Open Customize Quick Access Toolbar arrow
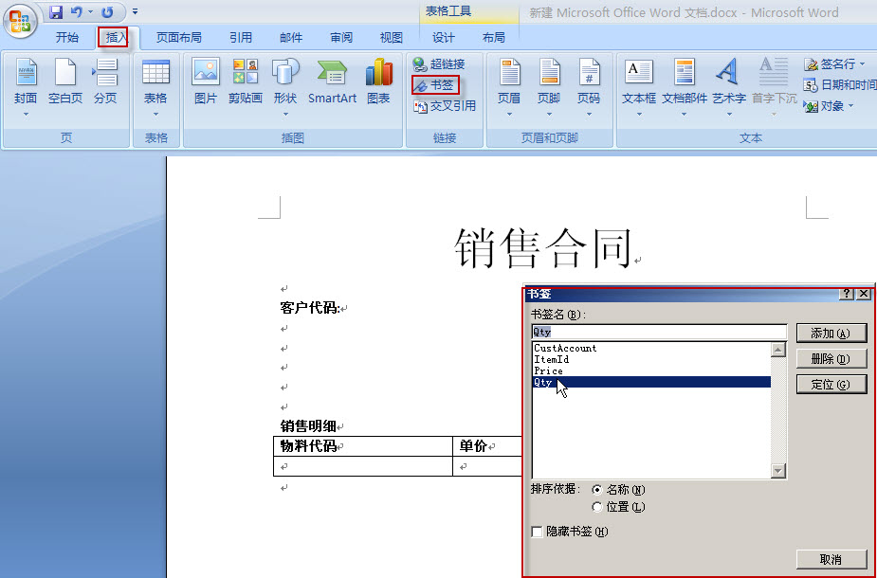Viewport: 877px width, 578px height. coord(135,11)
